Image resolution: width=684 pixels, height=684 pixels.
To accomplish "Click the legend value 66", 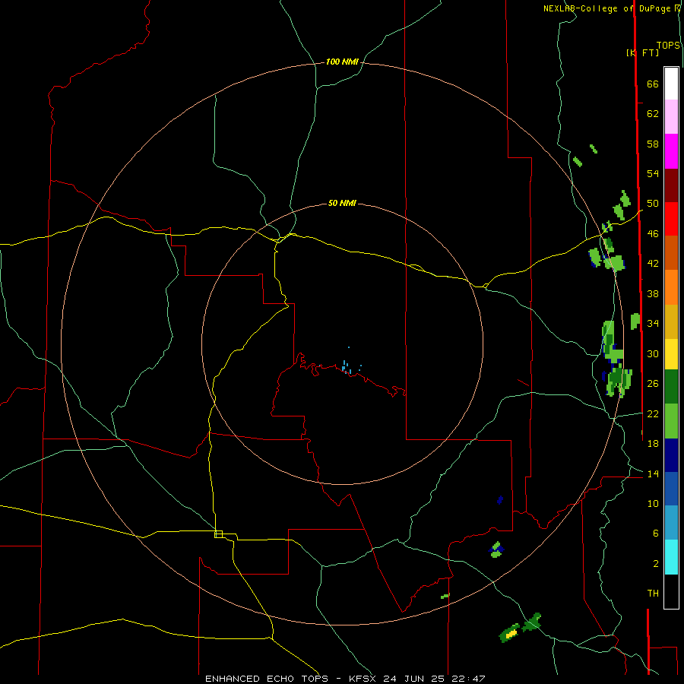I will (653, 84).
